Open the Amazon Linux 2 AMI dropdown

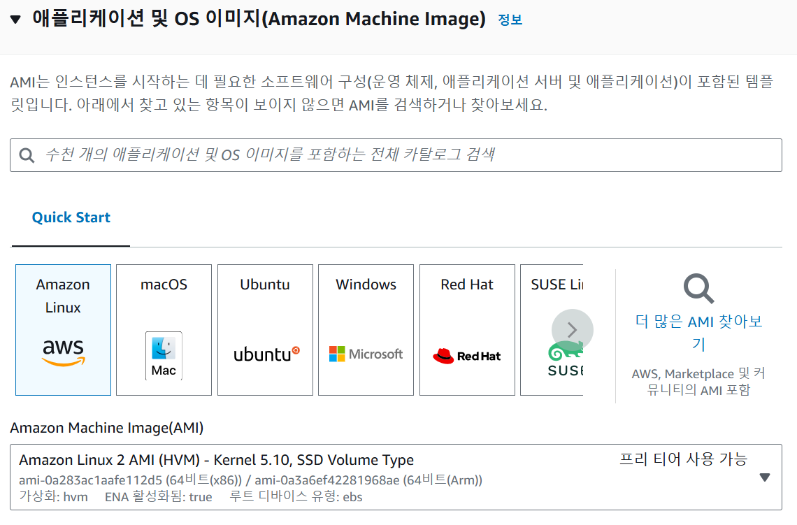click(396, 477)
